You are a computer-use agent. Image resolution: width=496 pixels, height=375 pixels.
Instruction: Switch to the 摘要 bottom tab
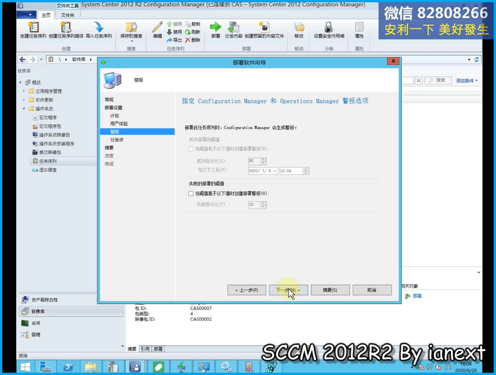coord(132,349)
